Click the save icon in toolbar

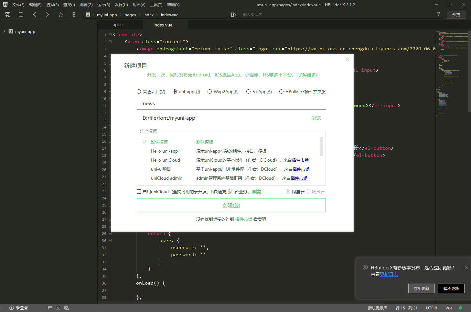[21, 15]
